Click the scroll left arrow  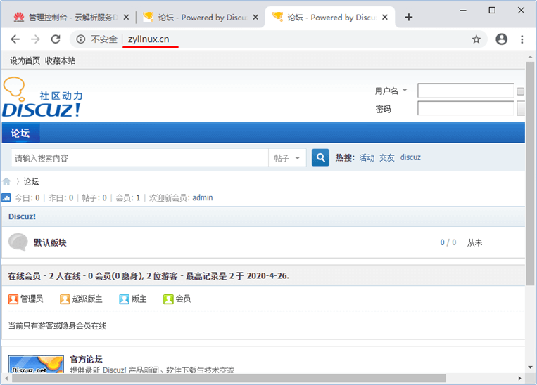6,378
